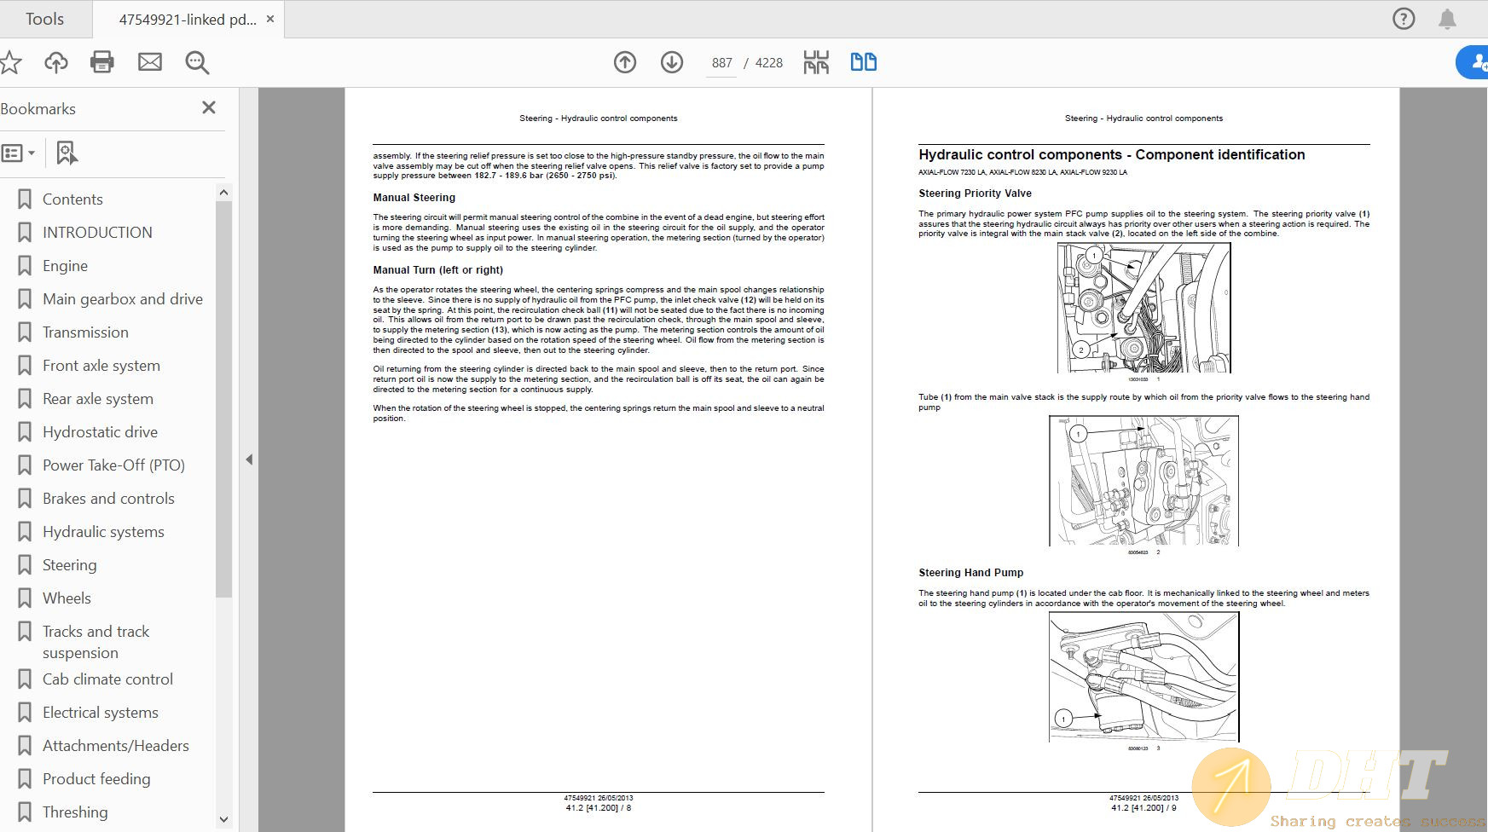Open the Wheels bookmark

coord(67,598)
